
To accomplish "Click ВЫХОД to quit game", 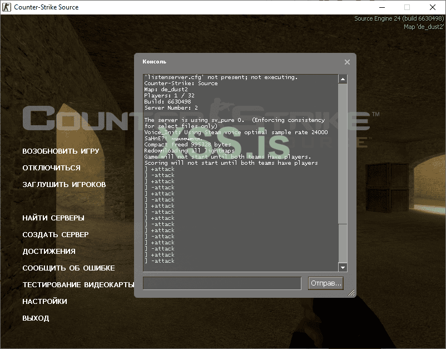I will click(x=36, y=318).
